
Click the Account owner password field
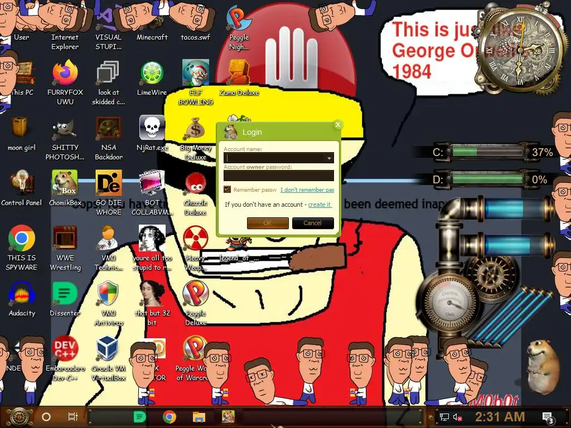click(x=279, y=176)
